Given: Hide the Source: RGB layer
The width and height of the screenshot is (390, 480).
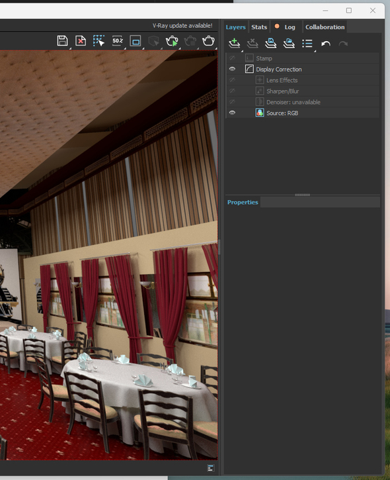Looking at the screenshot, I should [232, 113].
